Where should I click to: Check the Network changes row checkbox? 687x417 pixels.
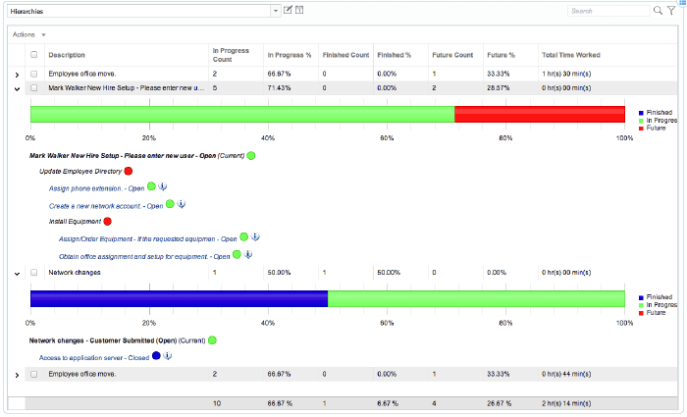point(33,273)
